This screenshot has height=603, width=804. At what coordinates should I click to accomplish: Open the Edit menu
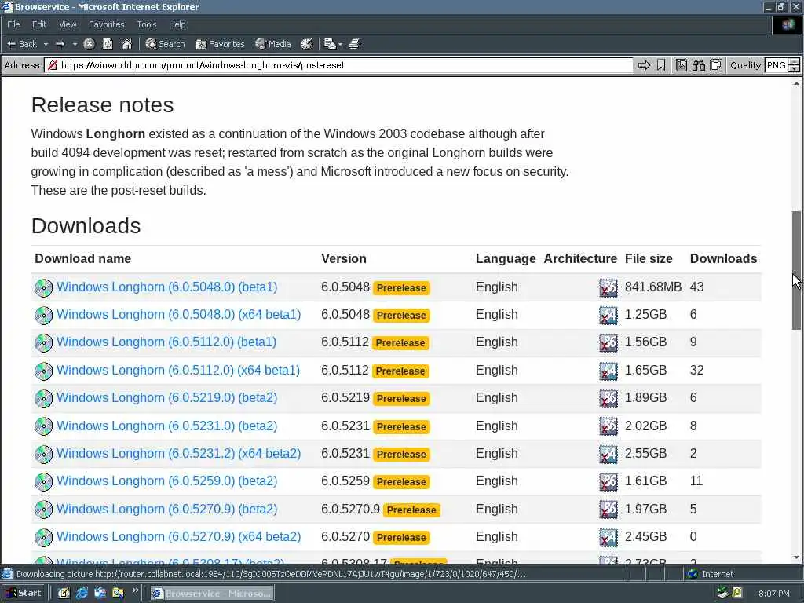click(x=39, y=24)
